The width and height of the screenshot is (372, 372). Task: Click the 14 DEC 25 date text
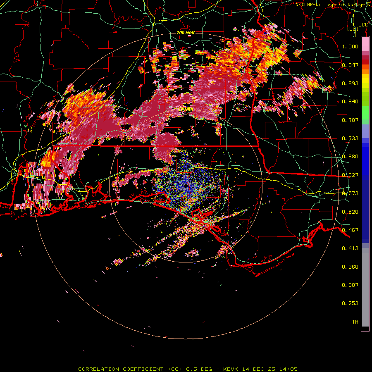[259, 369]
